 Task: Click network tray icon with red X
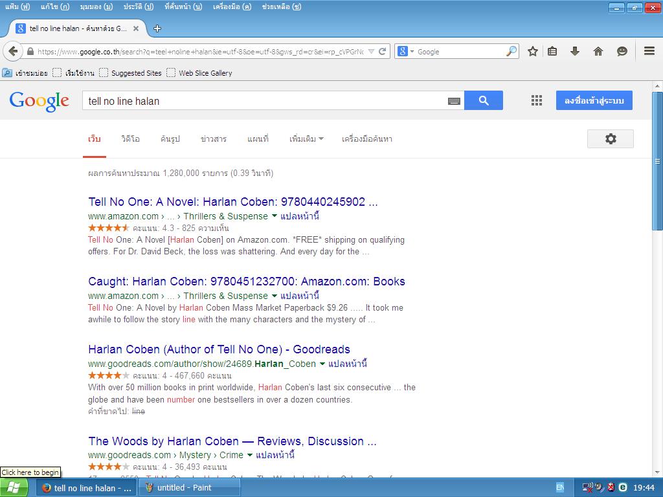pos(587,487)
